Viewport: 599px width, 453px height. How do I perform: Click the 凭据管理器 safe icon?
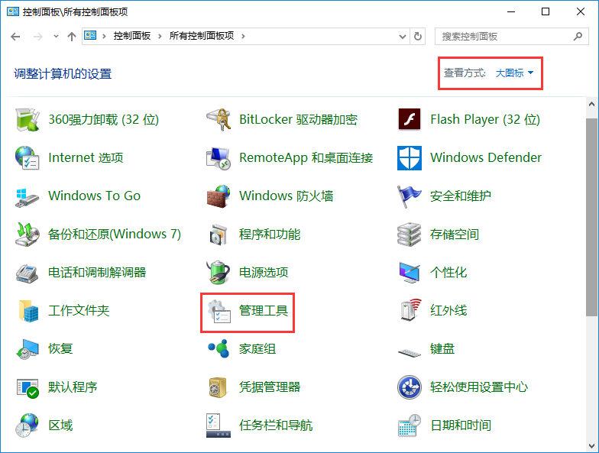[219, 387]
